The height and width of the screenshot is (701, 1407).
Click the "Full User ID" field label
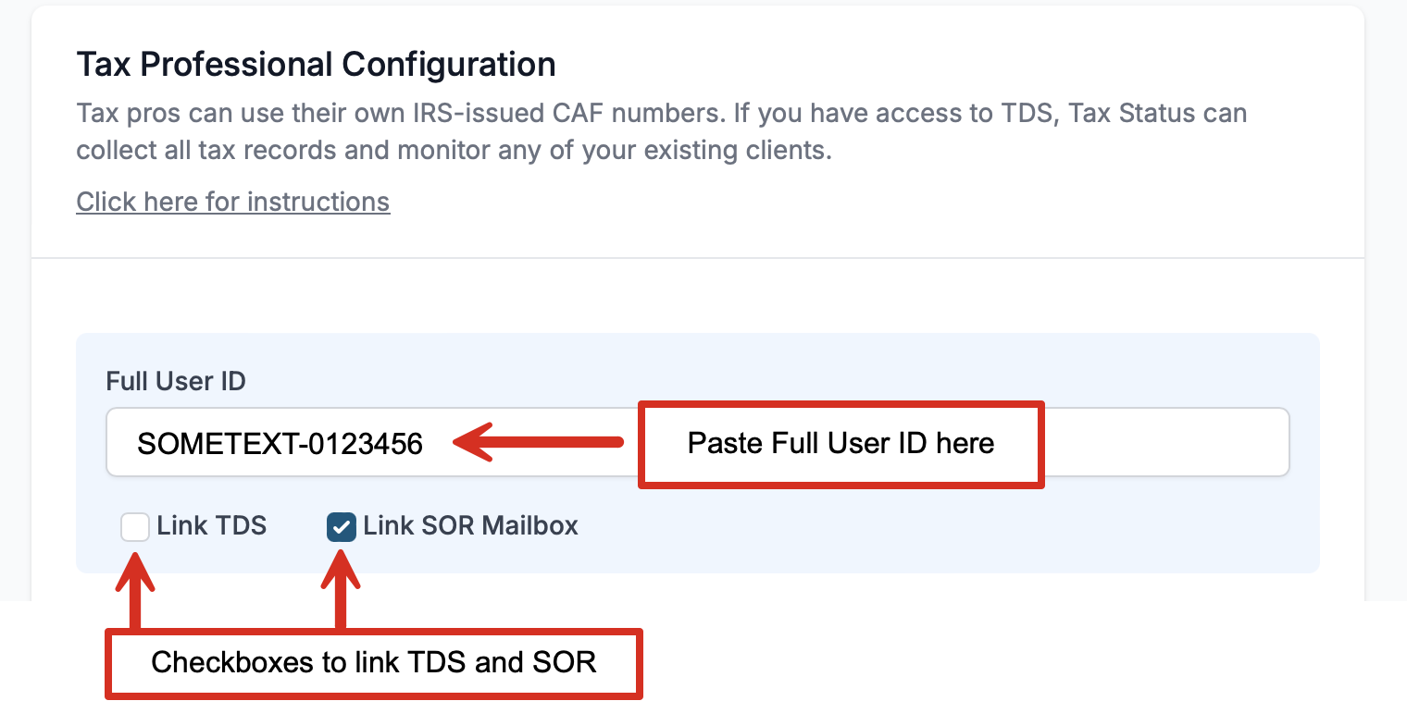point(176,381)
